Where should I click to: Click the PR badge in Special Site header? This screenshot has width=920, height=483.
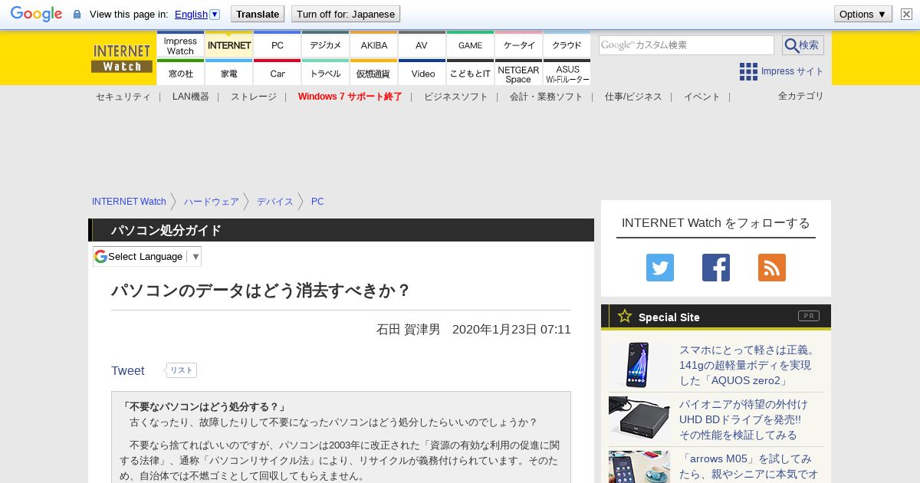point(809,316)
